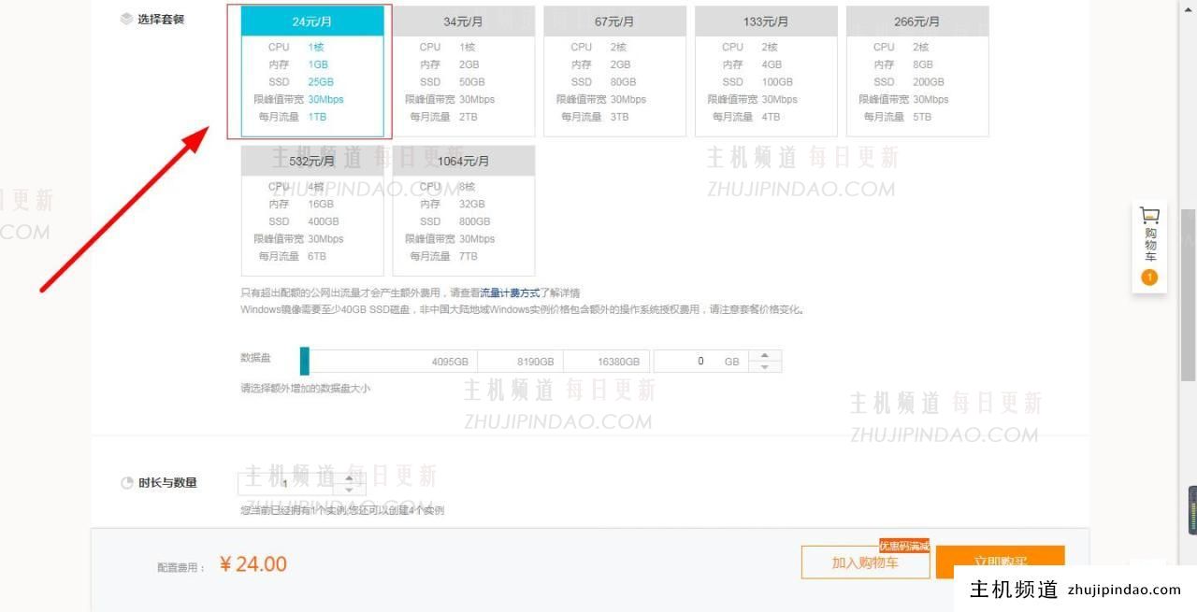Click 100GB SSD in 133元 plan
The width and height of the screenshot is (1197, 612).
pos(778,81)
